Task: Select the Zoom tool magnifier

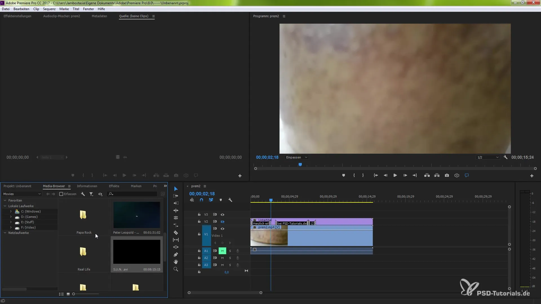Action: click(x=176, y=269)
